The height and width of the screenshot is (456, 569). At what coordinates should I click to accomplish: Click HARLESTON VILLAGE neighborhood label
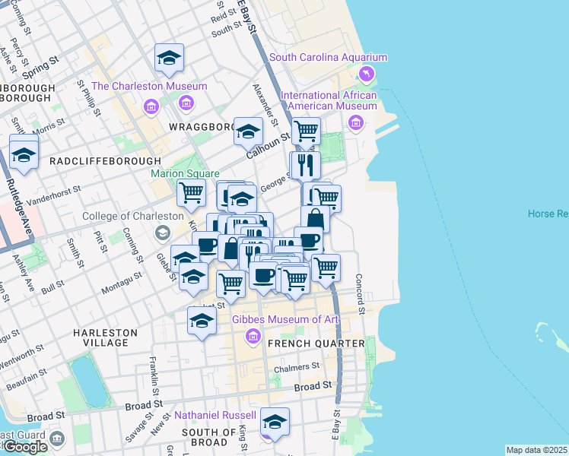coord(105,338)
